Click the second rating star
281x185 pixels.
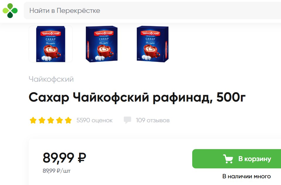click(x=42, y=120)
